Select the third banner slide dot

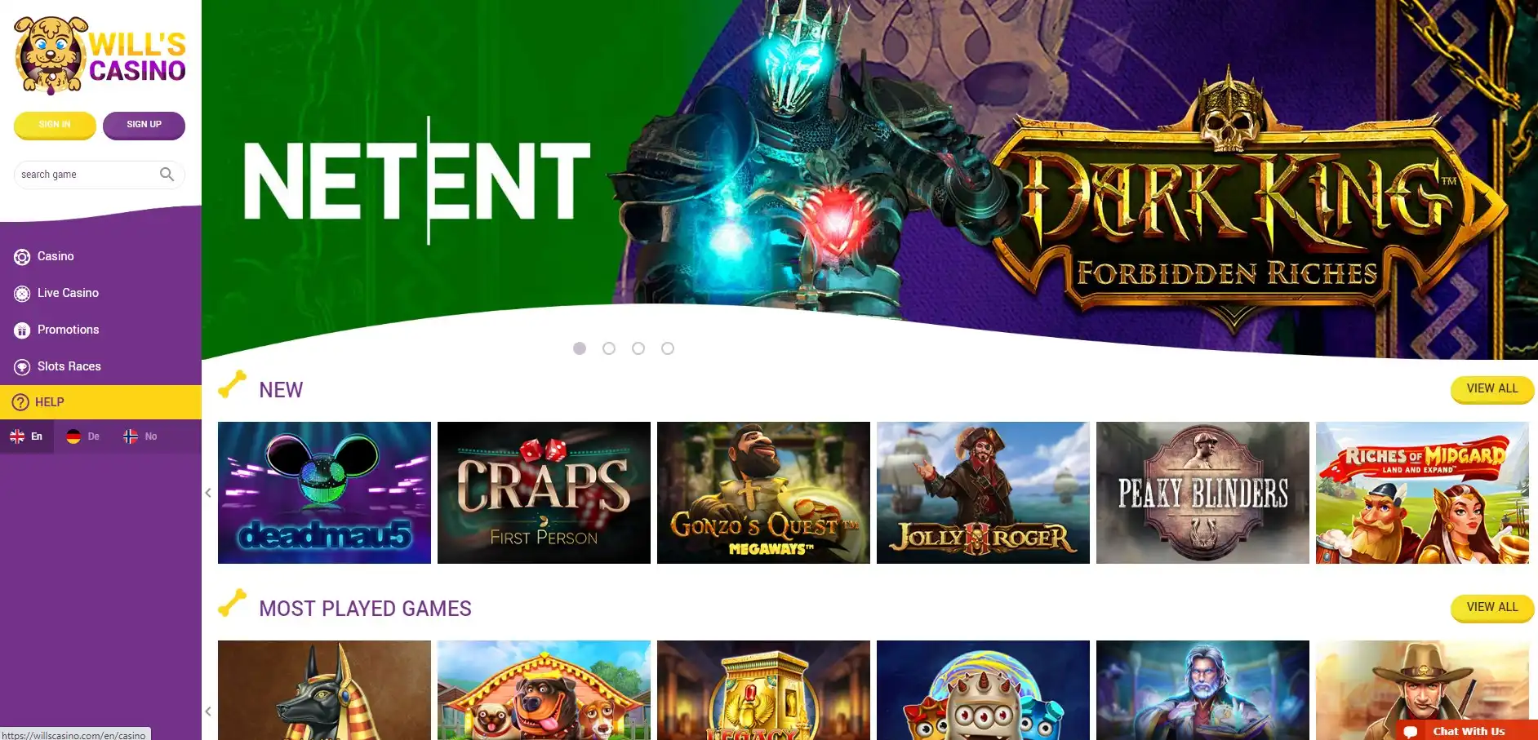coord(638,348)
